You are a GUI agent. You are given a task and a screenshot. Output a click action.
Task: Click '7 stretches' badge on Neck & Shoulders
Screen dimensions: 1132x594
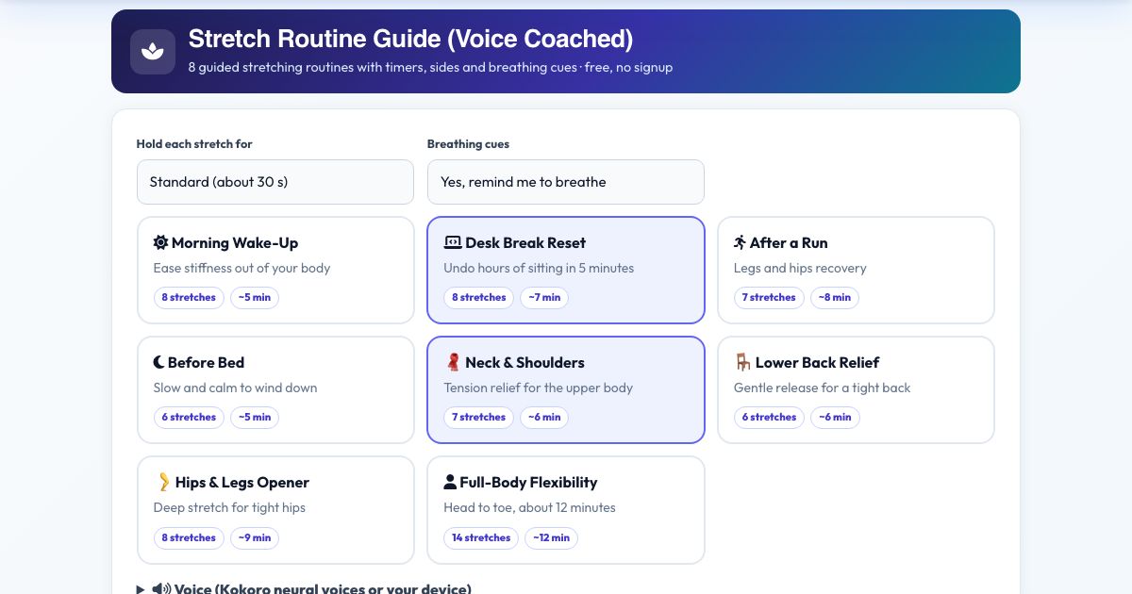point(478,417)
